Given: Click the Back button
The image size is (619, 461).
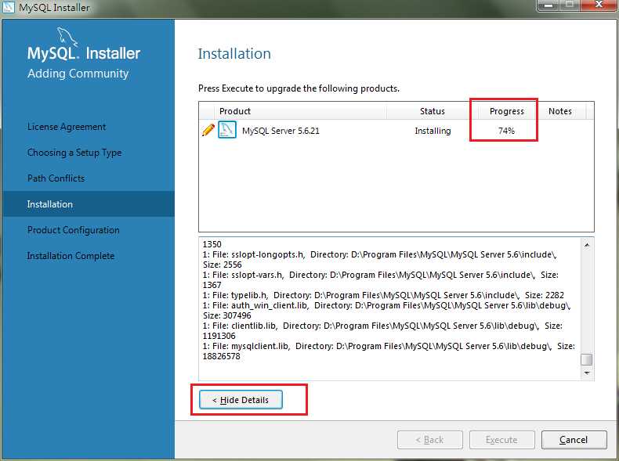Looking at the screenshot, I should [x=430, y=440].
